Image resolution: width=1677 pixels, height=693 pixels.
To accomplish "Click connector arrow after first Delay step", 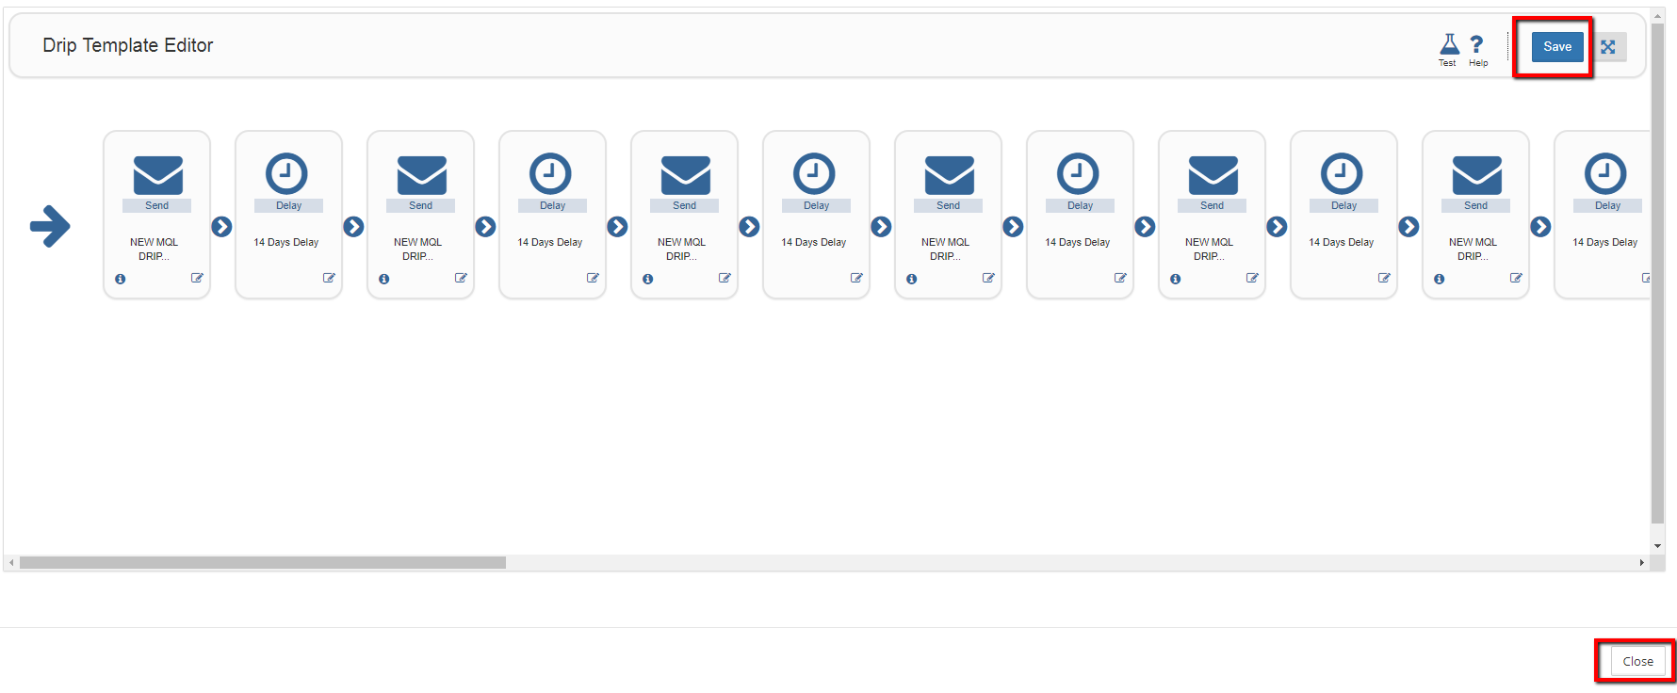I will point(353,226).
